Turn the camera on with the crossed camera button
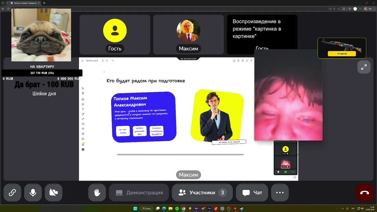This screenshot has height=212, width=377. [54, 193]
